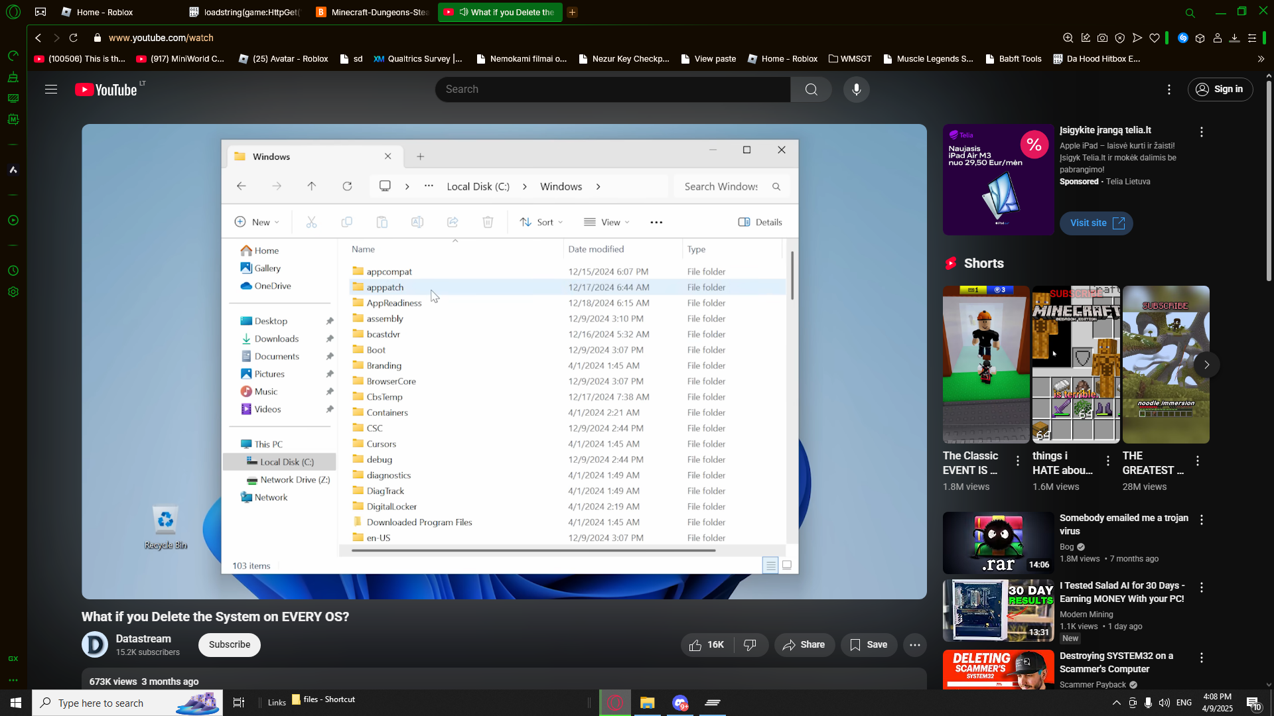This screenshot has height=716, width=1274.
Task: Open the YouTube guide hamburger menu
Action: click(x=51, y=89)
